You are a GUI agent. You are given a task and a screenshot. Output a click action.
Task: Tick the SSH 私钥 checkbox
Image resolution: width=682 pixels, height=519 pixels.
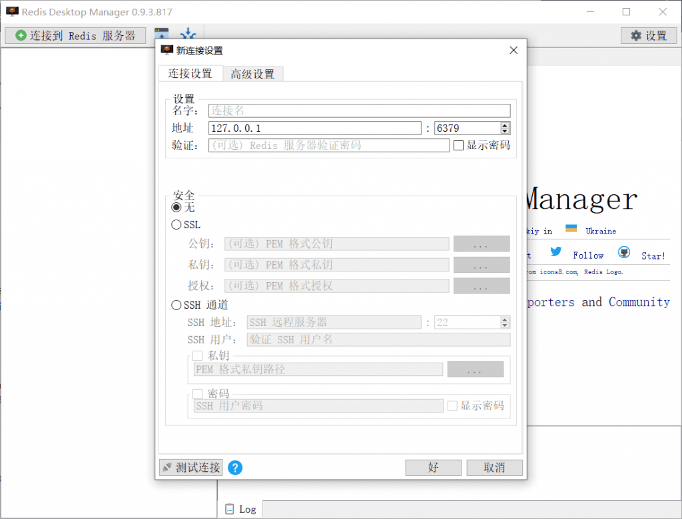point(197,355)
